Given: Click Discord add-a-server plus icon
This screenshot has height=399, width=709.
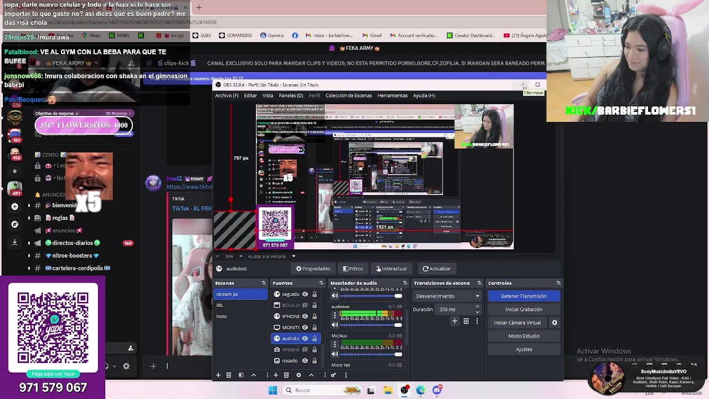Looking at the screenshot, I should pyautogui.click(x=14, y=206).
